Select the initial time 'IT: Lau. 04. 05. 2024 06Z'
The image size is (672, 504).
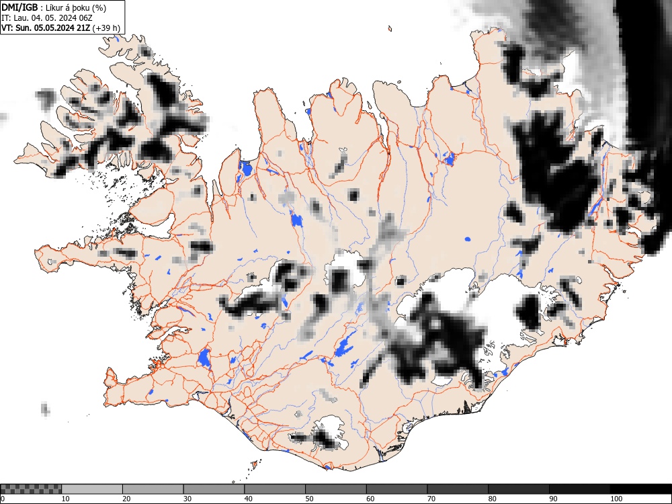[47, 18]
